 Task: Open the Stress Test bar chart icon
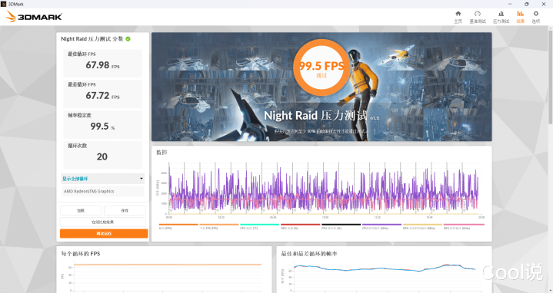click(501, 14)
